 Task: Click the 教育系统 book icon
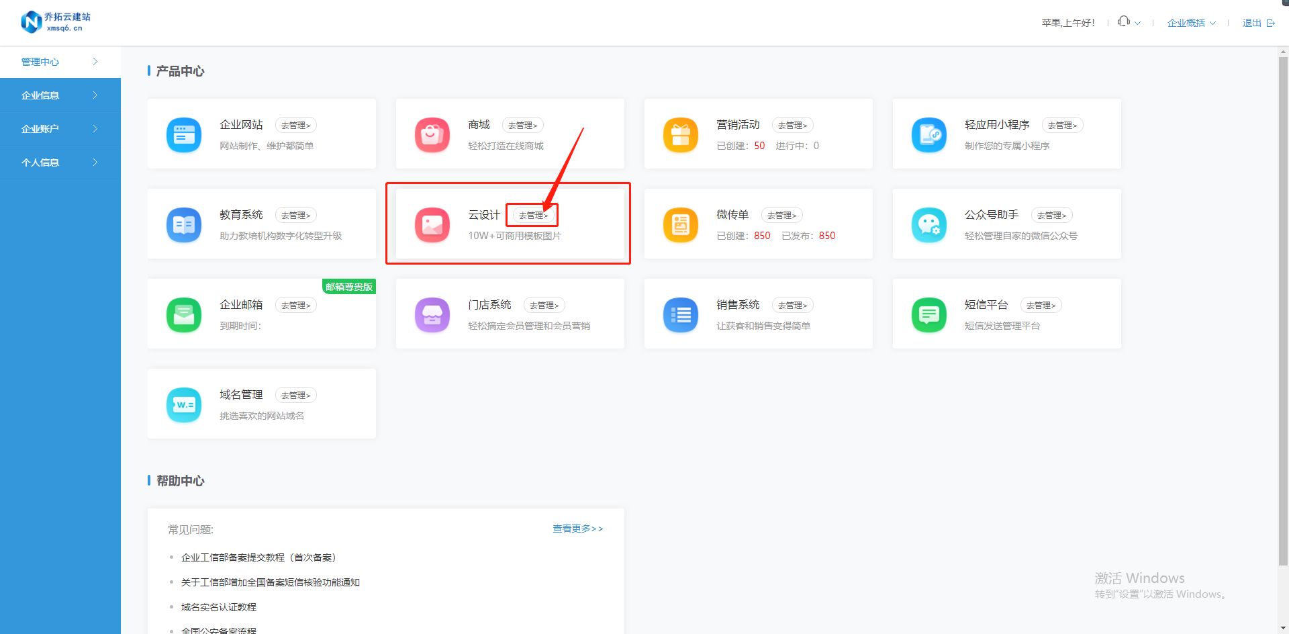tap(183, 224)
